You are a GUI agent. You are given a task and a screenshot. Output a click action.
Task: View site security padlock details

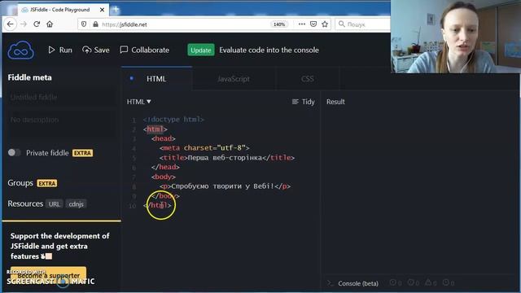pyautogui.click(x=95, y=24)
